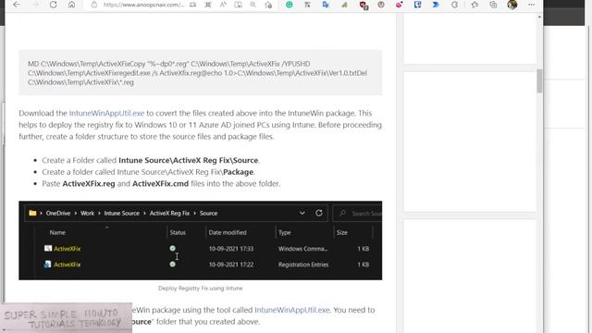Image resolution: width=592 pixels, height=333 pixels.
Task: Click the OneDrive breadcrumb segment
Action: (58, 213)
